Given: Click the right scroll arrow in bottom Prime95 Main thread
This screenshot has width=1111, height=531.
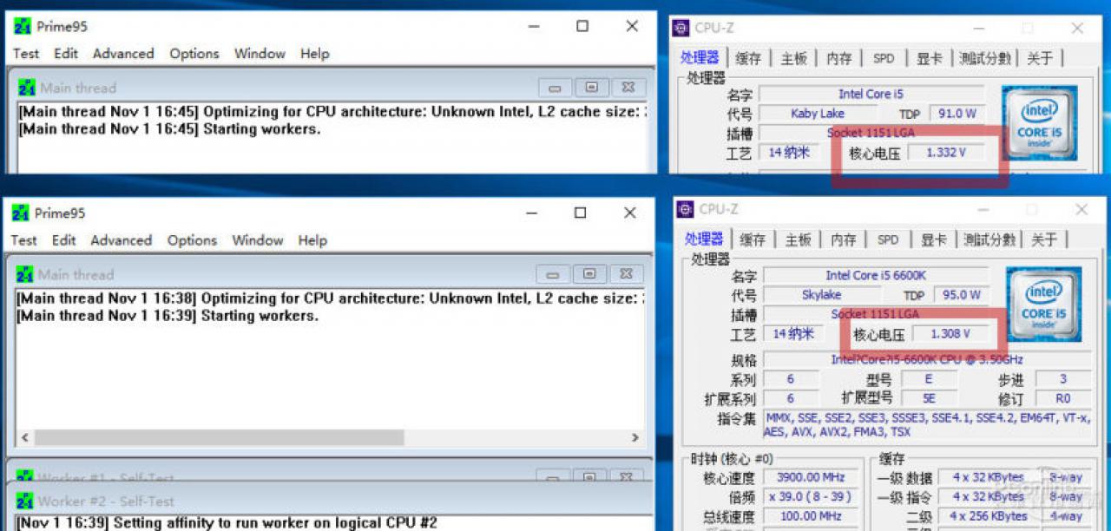Looking at the screenshot, I should tap(634, 437).
